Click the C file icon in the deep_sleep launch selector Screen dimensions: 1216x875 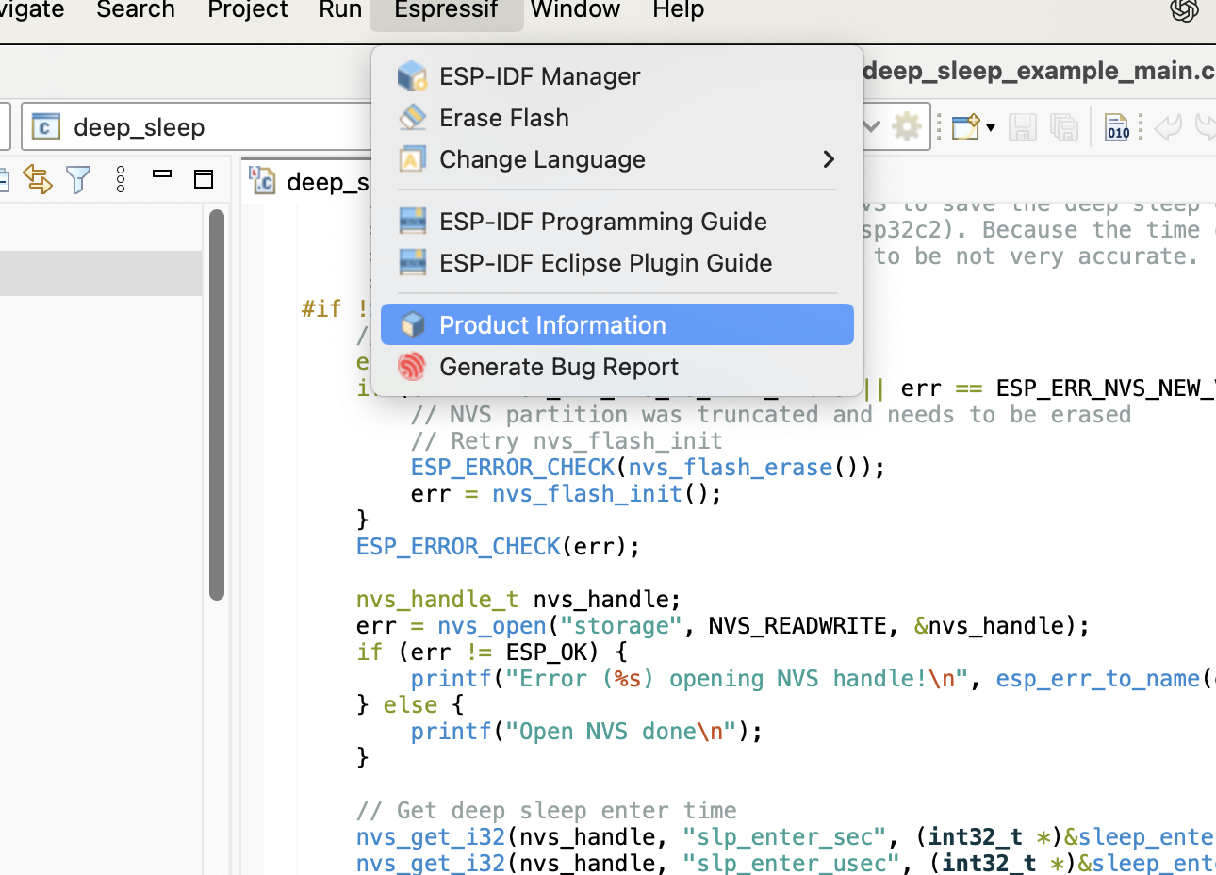pyautogui.click(x=45, y=126)
